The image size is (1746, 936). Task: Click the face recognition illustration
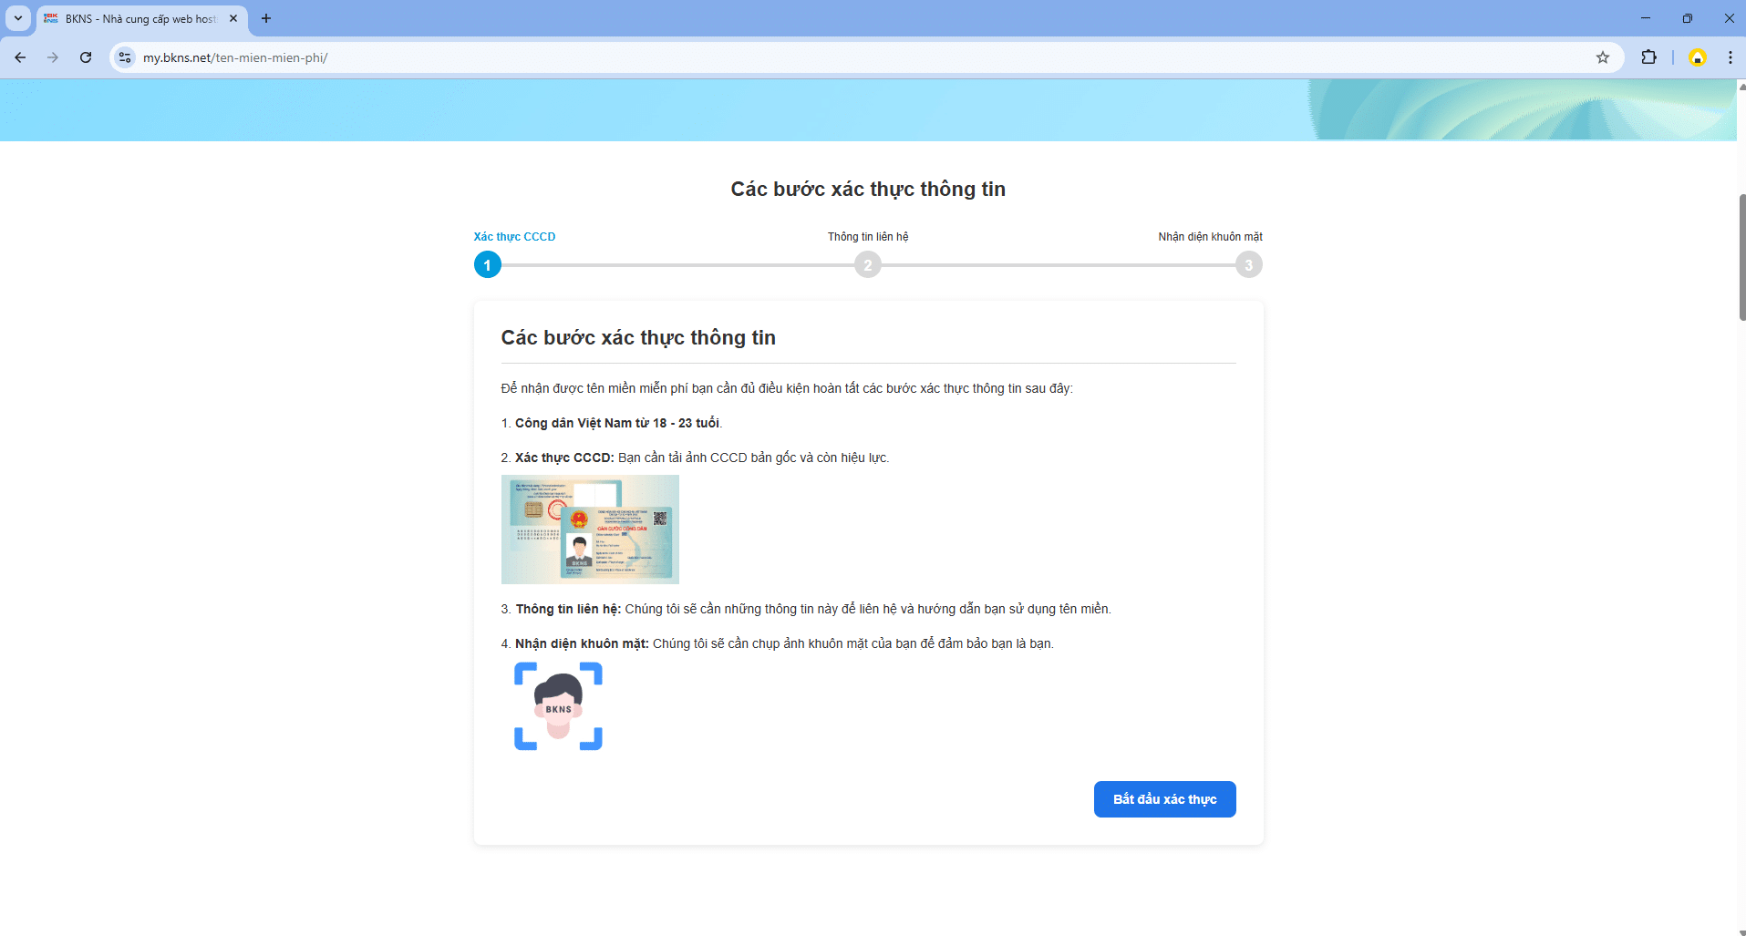tap(558, 706)
